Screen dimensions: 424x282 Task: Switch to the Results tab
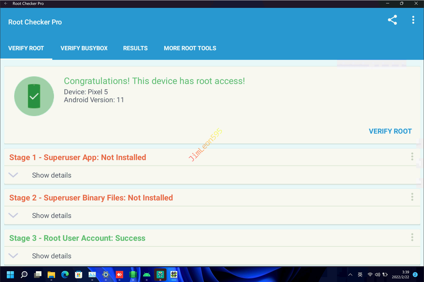point(135,48)
